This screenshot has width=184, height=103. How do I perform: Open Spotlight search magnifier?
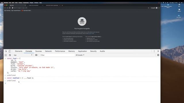(x=179, y=3)
